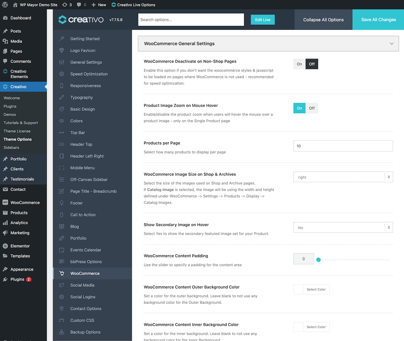Click the Search options field
Screen dimensions: 404x341
point(191,20)
